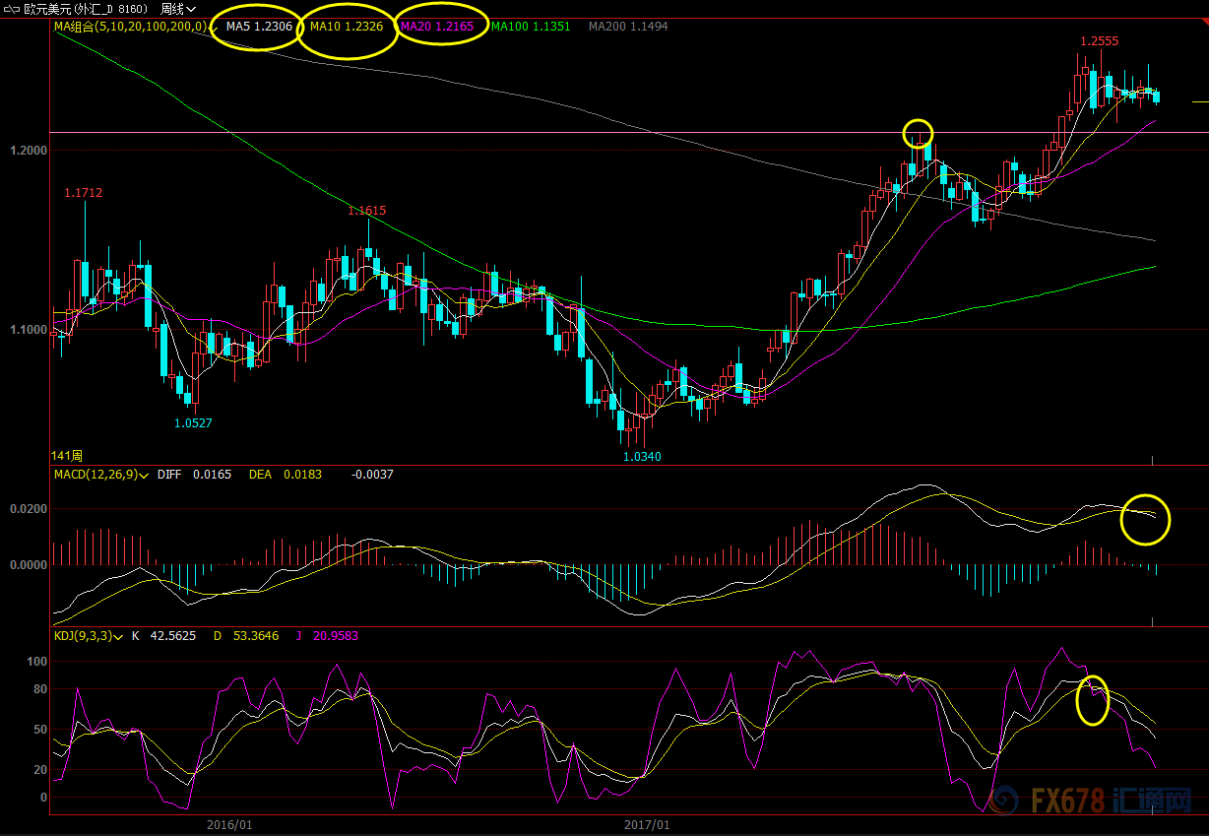Click the 2017/01 date axis marker
The height and width of the screenshot is (836, 1209).
[647, 825]
